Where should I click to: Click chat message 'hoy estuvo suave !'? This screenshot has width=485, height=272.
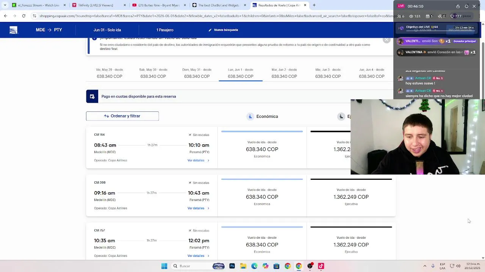click(x=420, y=83)
